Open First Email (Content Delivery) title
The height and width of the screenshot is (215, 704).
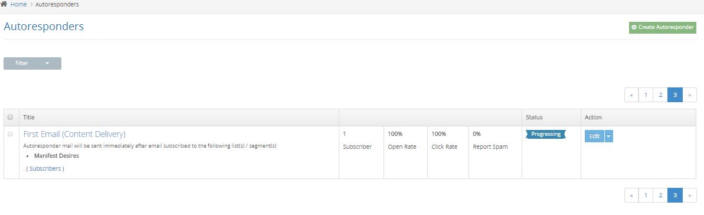[74, 134]
